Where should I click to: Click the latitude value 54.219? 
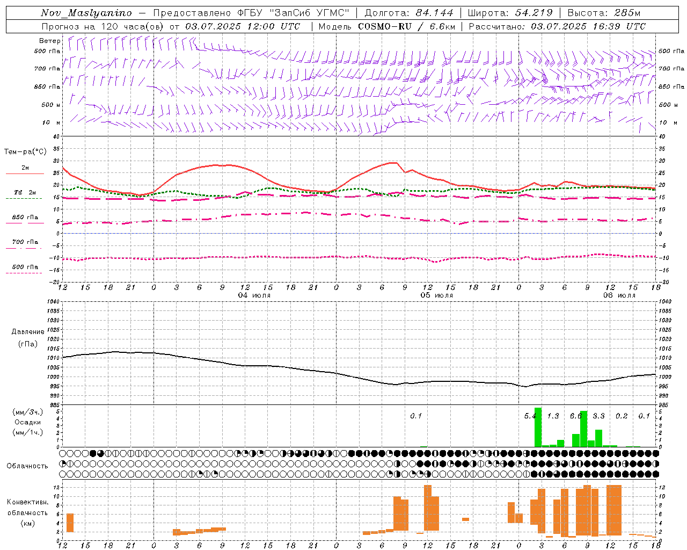[534, 13]
